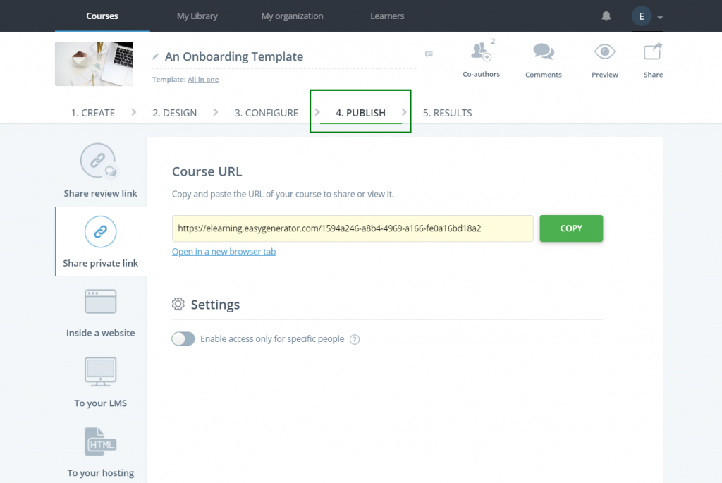
Task: Enable access only for specific people
Action: coord(183,339)
